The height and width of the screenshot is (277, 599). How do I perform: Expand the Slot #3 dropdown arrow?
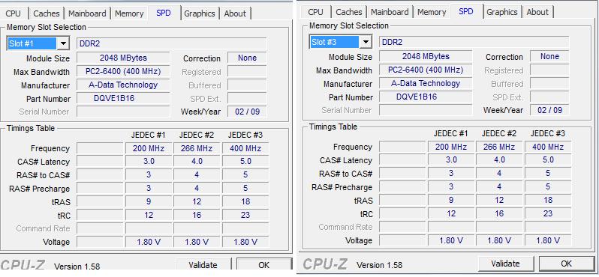366,42
